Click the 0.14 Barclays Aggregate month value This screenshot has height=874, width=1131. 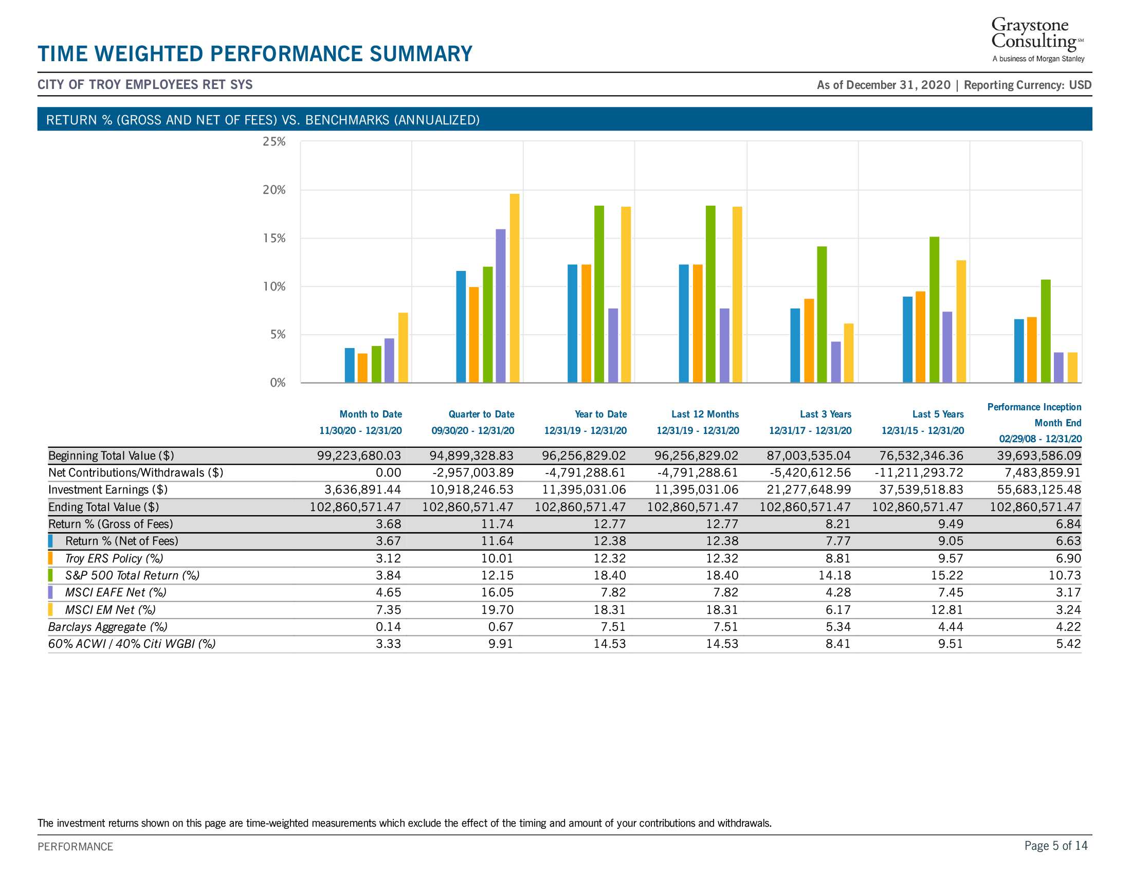(388, 627)
